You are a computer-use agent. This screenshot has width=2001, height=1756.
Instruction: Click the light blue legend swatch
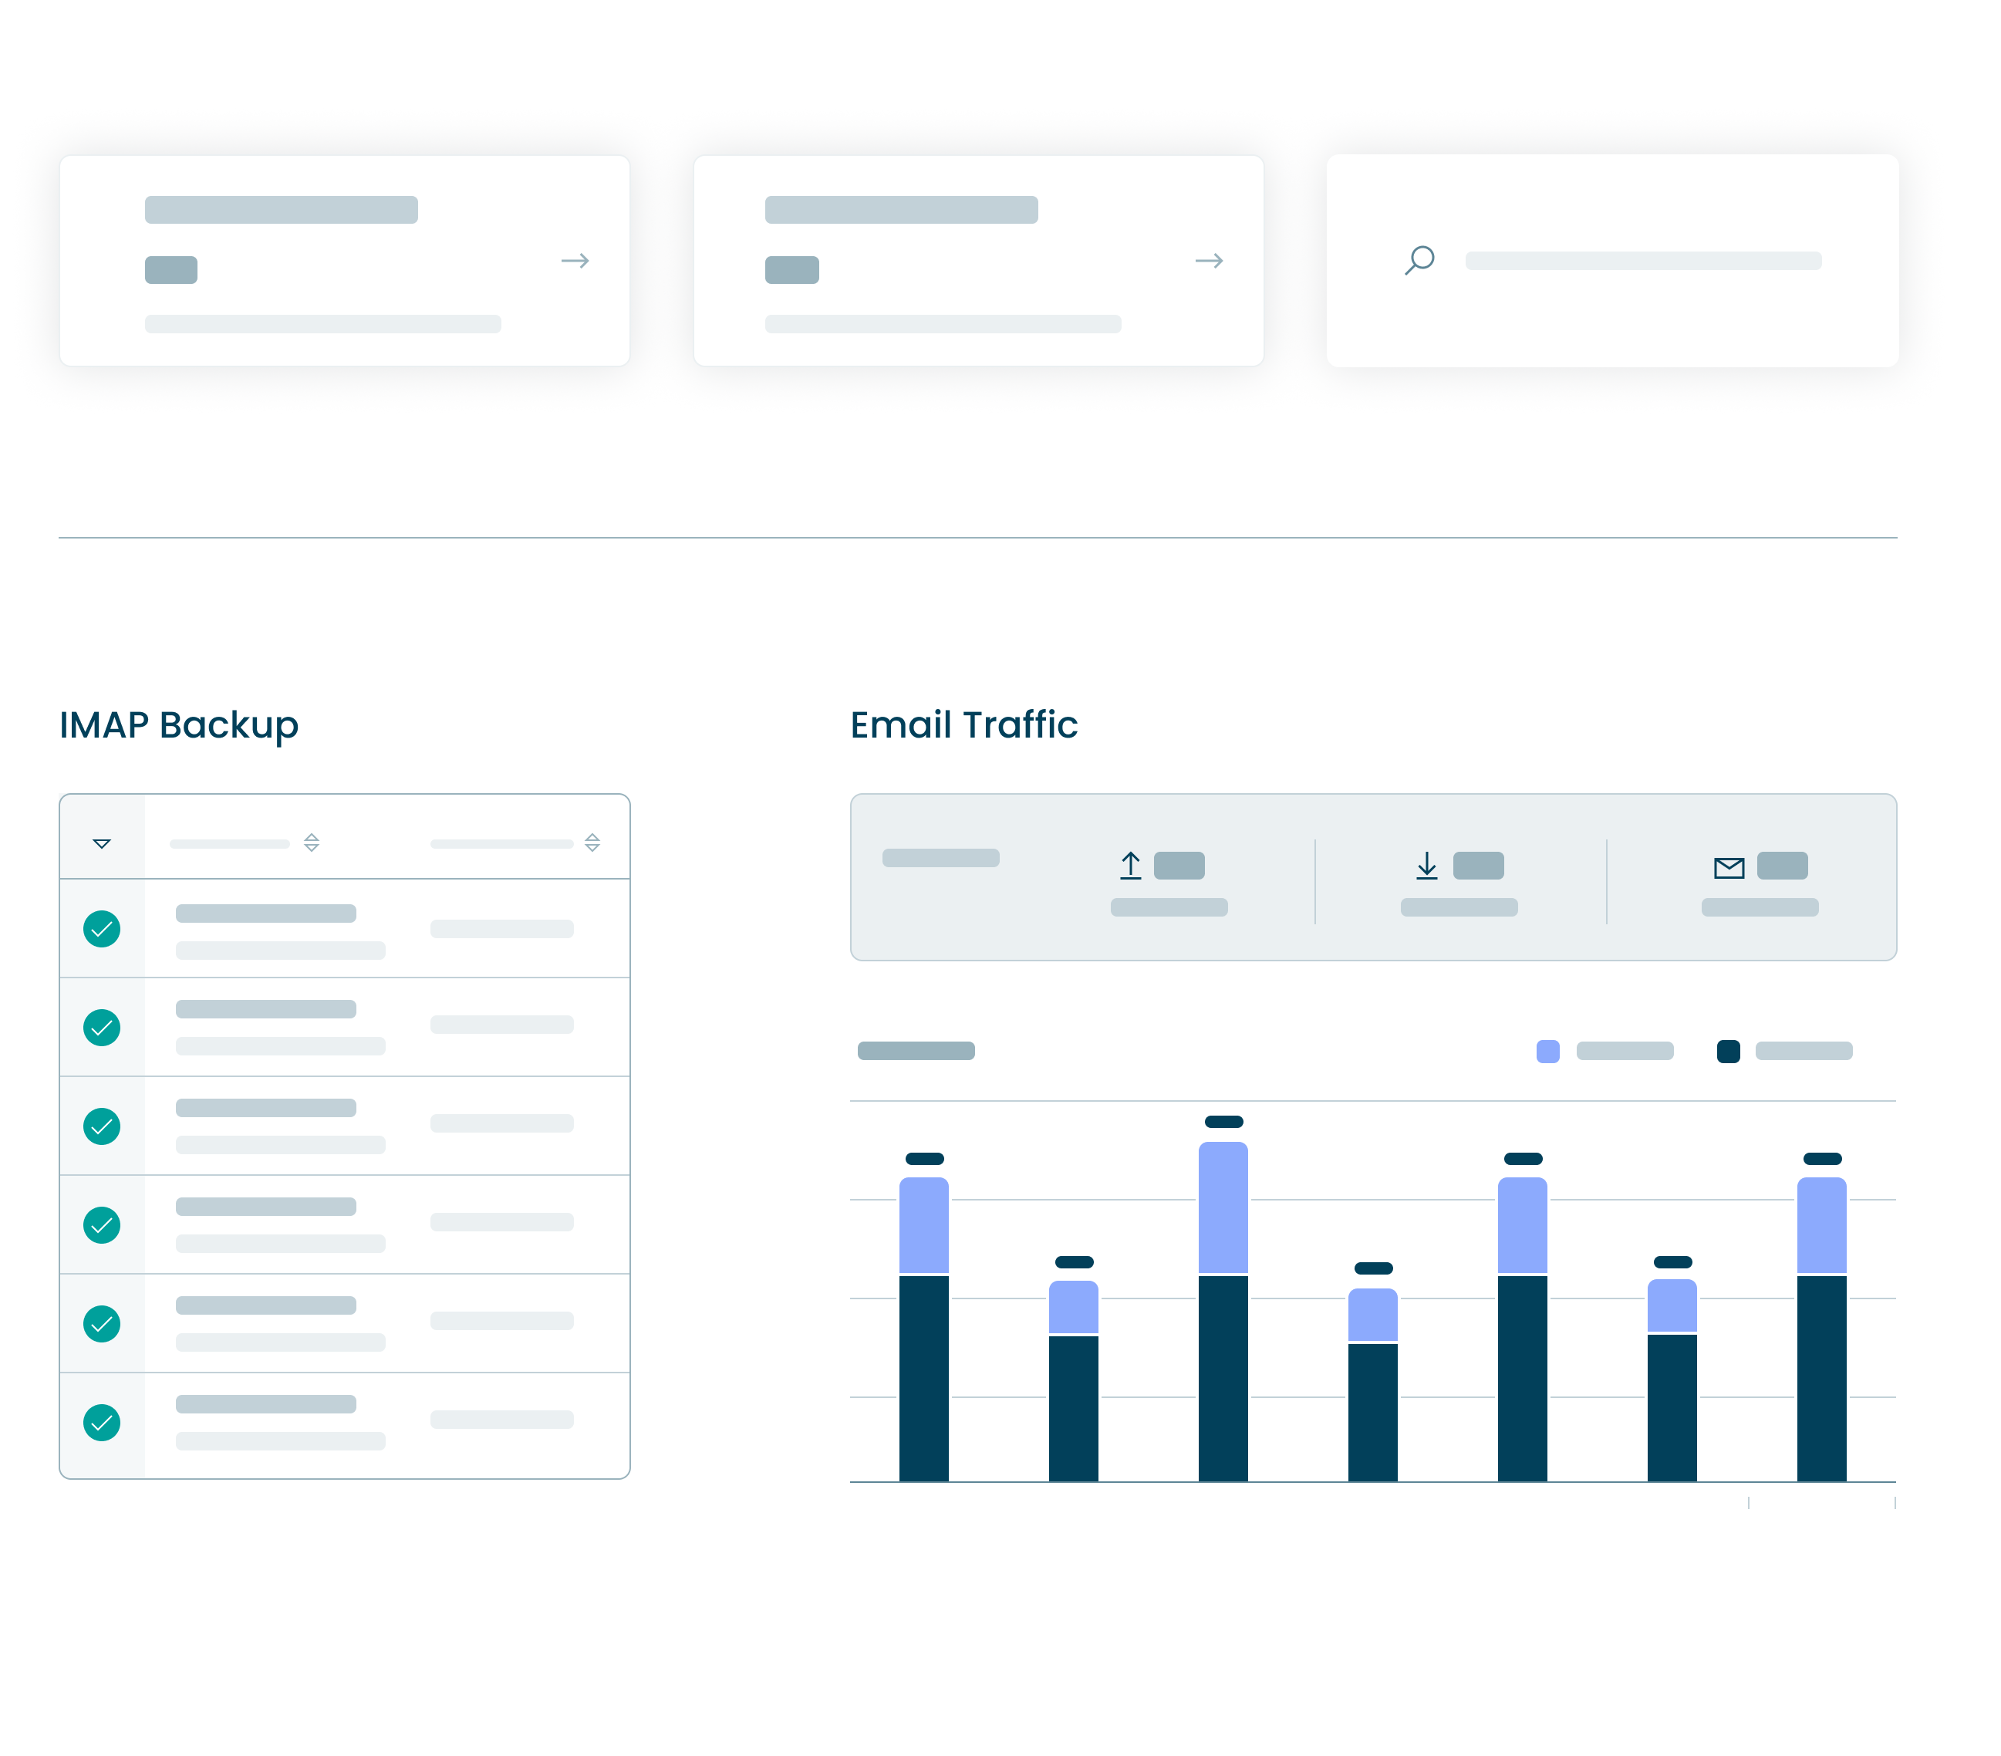pos(1547,1051)
